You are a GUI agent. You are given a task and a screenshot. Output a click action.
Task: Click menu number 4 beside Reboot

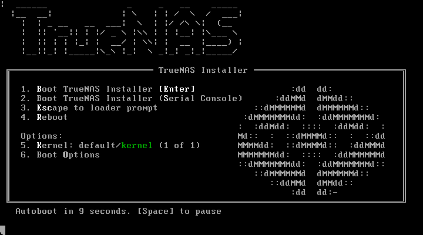tap(25, 117)
